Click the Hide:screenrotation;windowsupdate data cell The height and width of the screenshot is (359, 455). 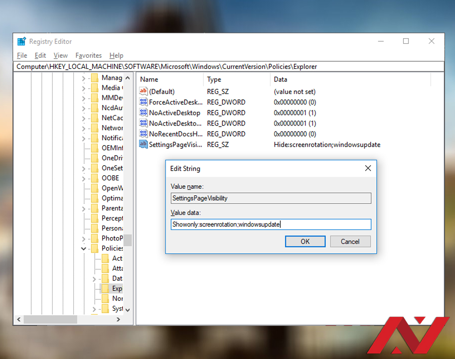click(327, 145)
